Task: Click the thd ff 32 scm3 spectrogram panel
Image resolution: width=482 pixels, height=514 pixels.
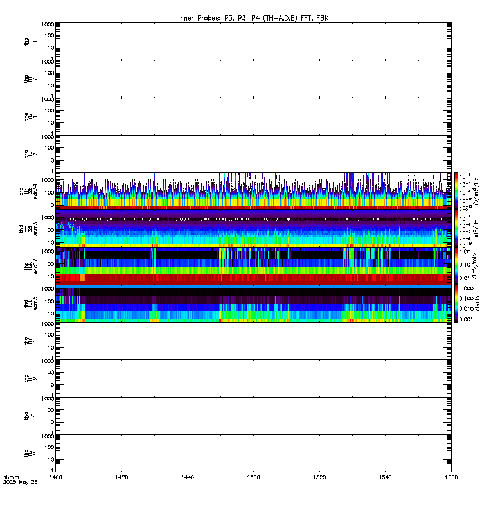Action: [253, 229]
